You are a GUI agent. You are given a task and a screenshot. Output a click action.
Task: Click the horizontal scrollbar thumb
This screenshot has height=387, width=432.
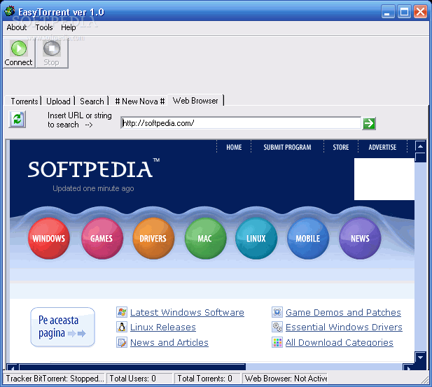[x=132, y=367]
